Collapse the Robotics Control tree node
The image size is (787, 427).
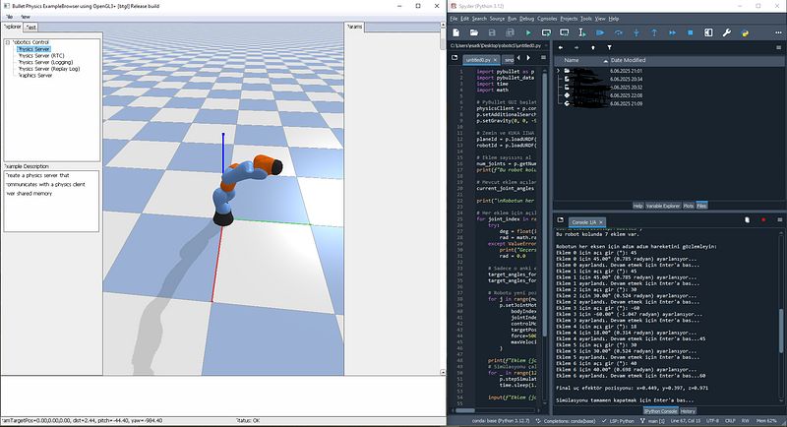(7, 42)
